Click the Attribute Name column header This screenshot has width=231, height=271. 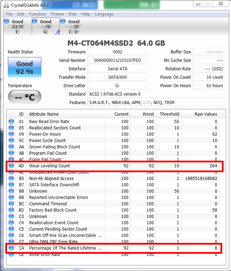point(66,114)
